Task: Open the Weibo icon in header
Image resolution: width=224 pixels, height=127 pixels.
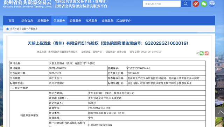Action: pos(196,3)
